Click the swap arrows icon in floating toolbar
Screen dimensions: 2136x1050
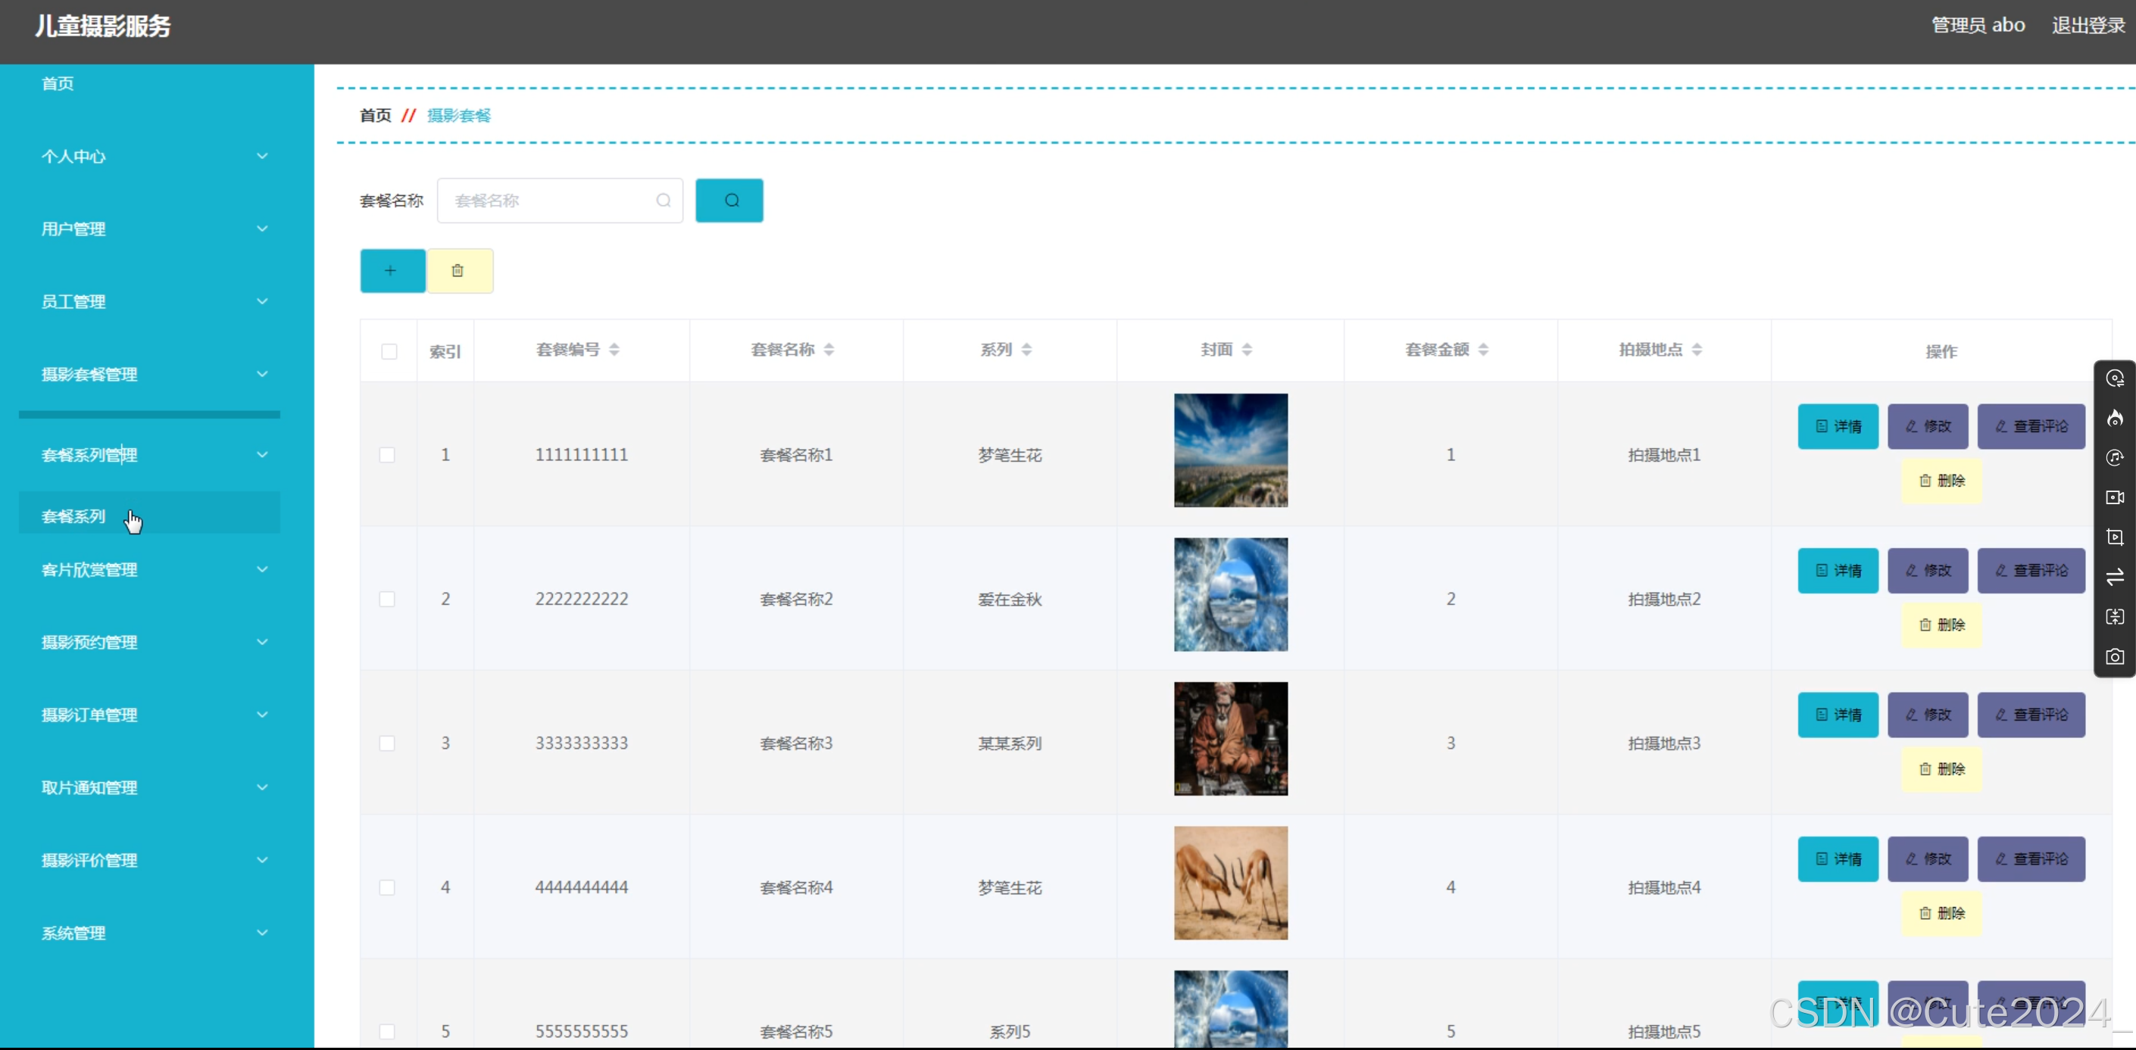click(x=2115, y=577)
